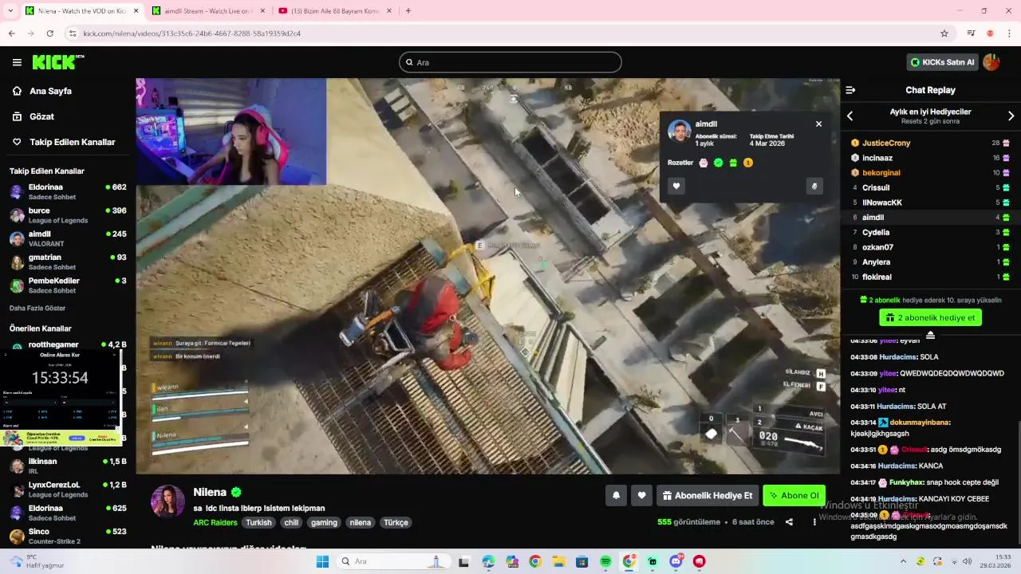The height and width of the screenshot is (574, 1021).
Task: Reload the page
Action: pyautogui.click(x=49, y=33)
